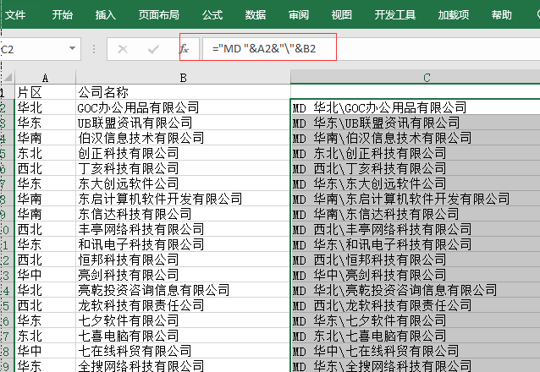Select cell MD 华南\东信达科技有限公司

click(x=416, y=214)
